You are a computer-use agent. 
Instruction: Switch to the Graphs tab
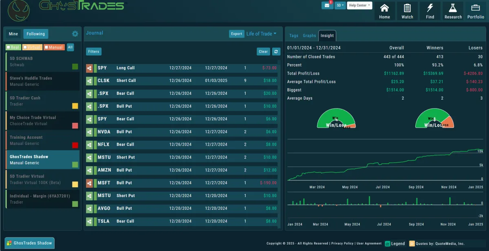pyautogui.click(x=309, y=36)
